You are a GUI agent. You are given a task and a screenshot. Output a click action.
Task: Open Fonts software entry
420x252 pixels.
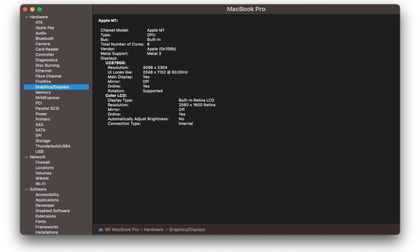40,221
